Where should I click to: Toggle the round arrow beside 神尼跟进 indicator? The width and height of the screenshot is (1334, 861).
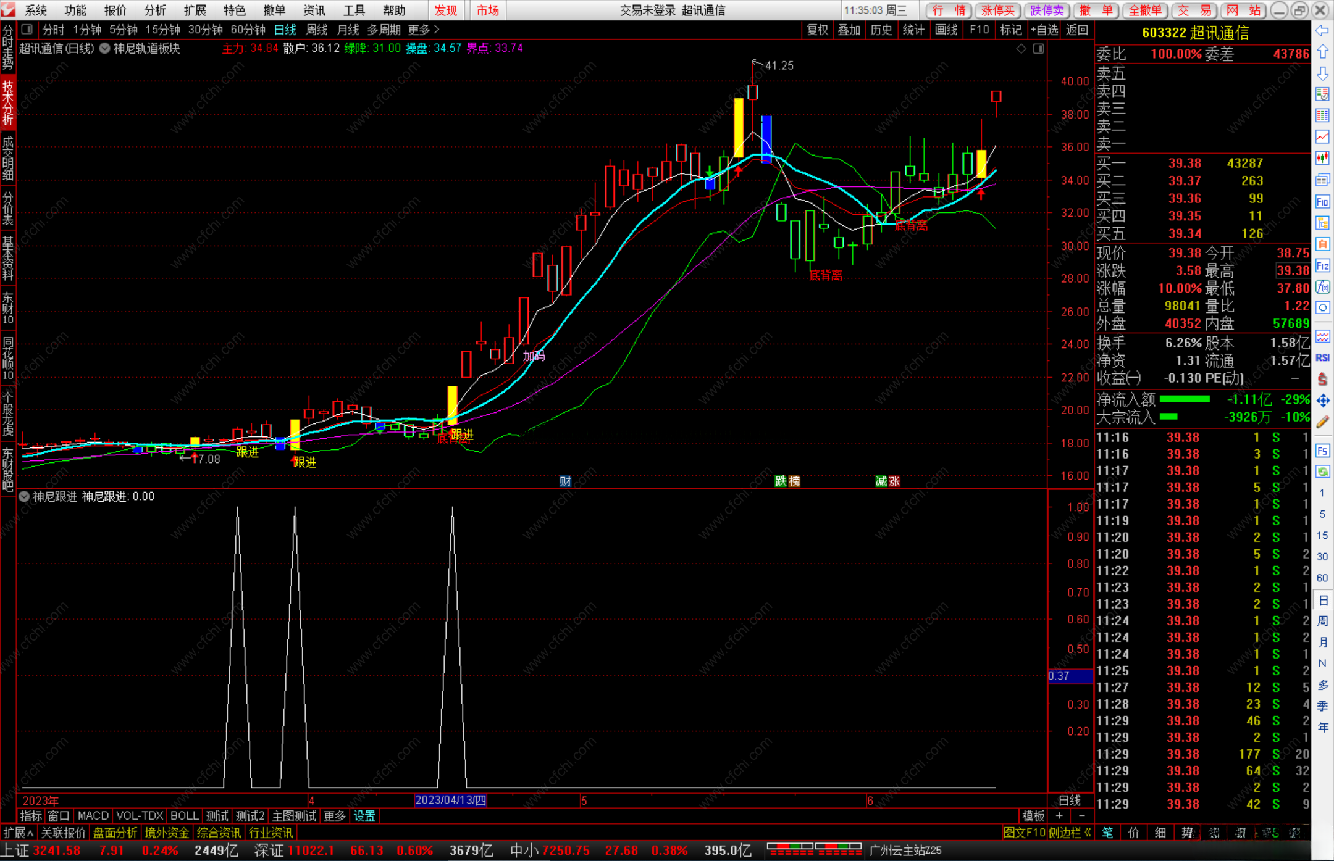tap(24, 497)
